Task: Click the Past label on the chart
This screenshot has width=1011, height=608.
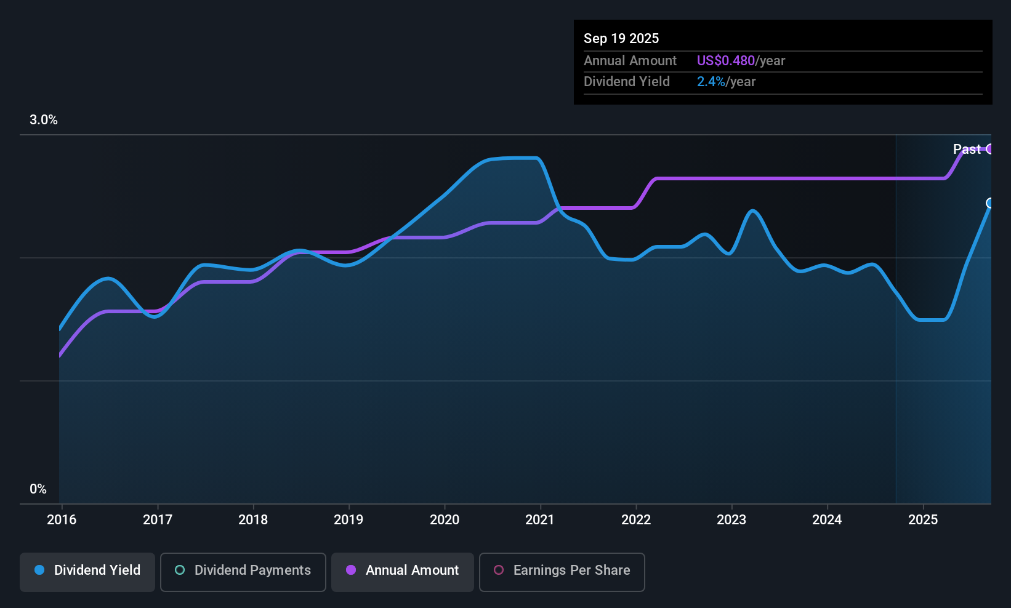Action: click(966, 149)
